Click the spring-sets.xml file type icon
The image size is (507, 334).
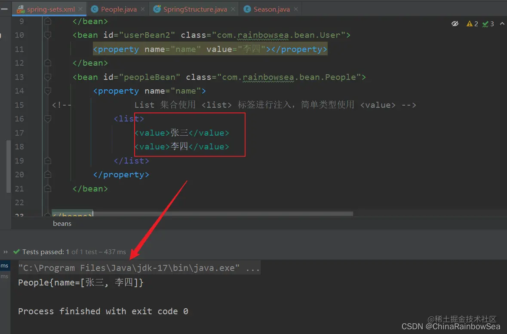point(21,9)
